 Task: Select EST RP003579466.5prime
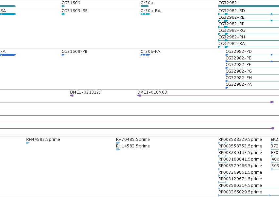click(x=240, y=166)
